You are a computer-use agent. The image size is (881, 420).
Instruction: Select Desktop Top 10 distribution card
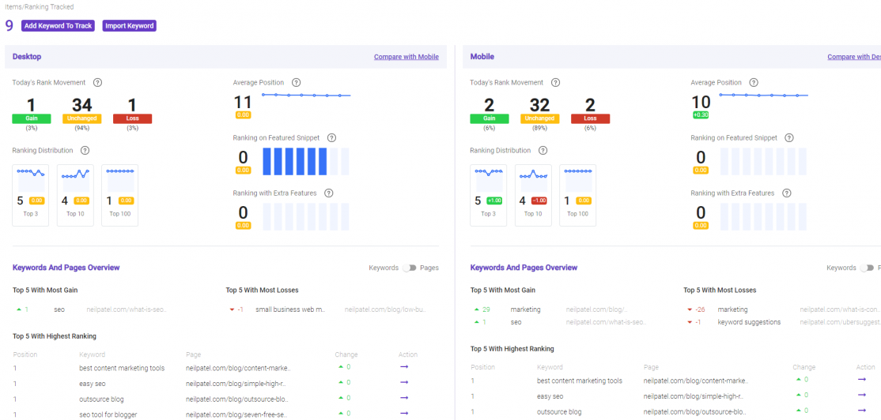coord(75,195)
